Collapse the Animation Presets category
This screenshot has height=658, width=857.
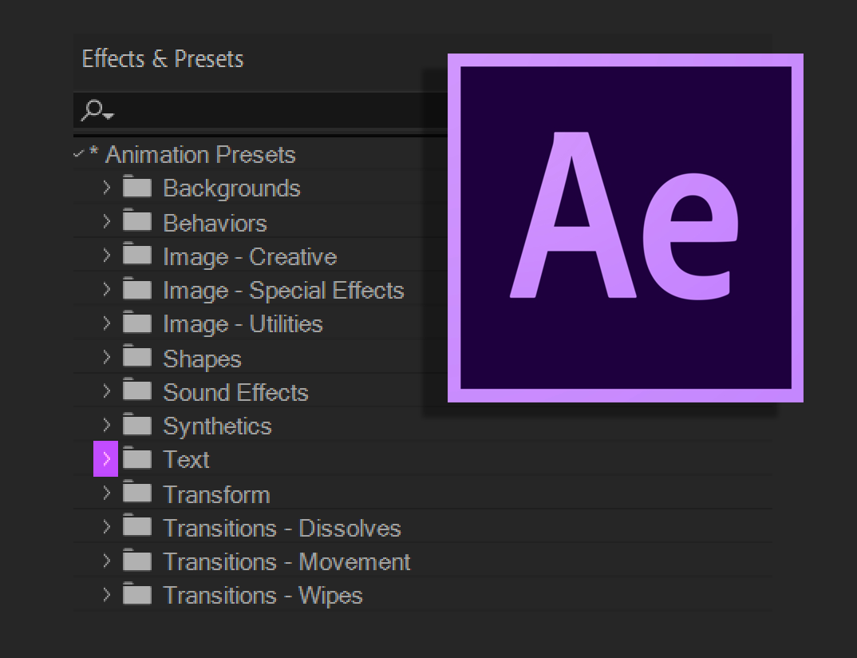[x=79, y=153]
